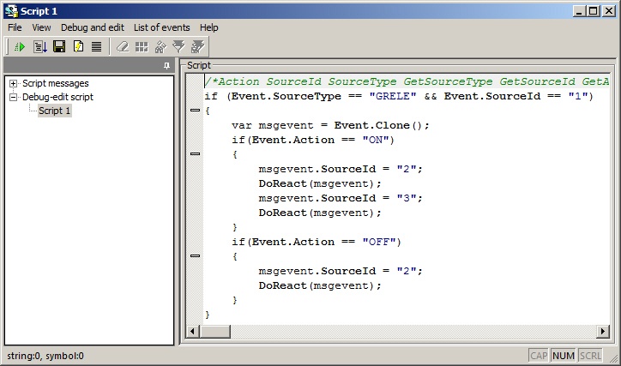Click the lightning bolt document icon

(x=78, y=46)
